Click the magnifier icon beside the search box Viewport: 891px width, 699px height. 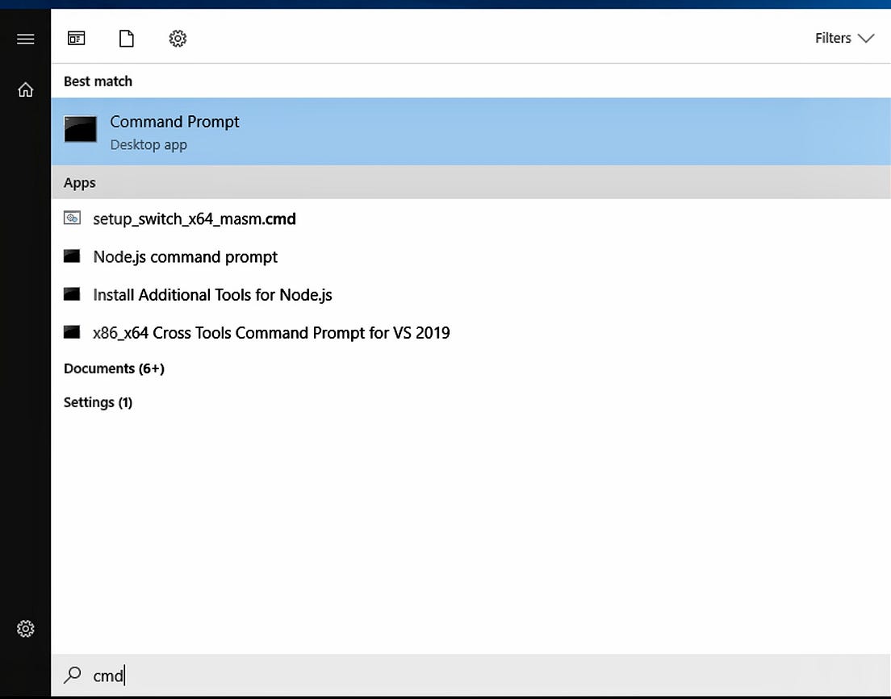click(x=73, y=676)
